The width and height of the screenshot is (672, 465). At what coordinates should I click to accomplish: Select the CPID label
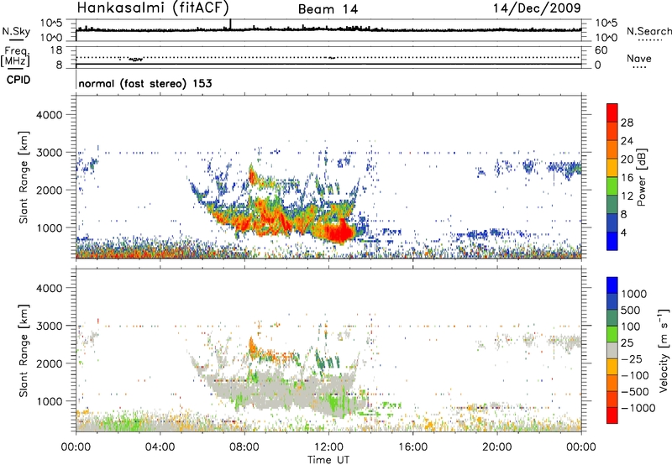pos(18,80)
